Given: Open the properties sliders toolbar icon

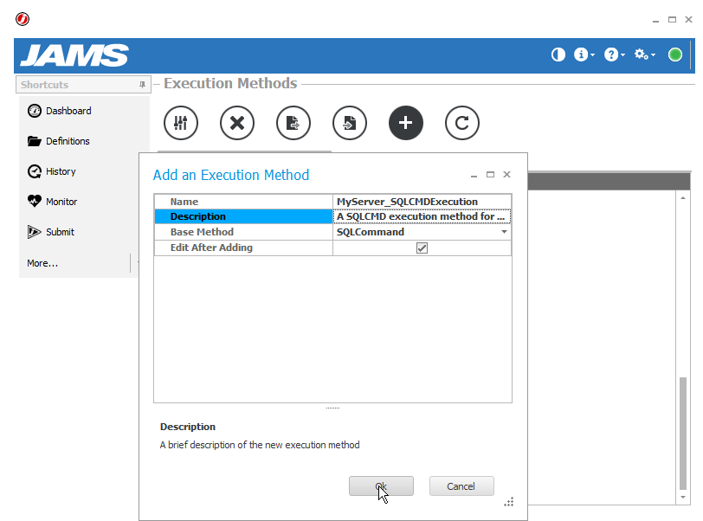Looking at the screenshot, I should [x=181, y=123].
